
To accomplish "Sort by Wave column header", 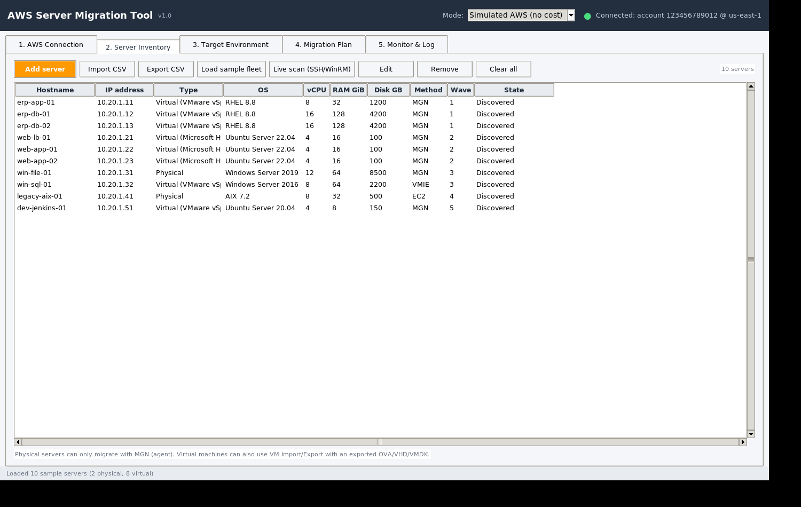I will click(461, 90).
